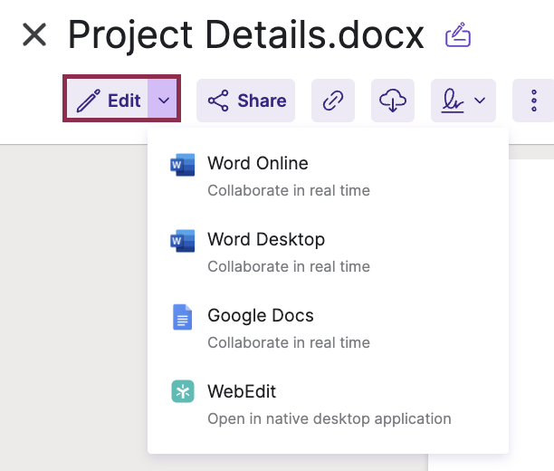Click the Google Docs file icon

coord(182,317)
